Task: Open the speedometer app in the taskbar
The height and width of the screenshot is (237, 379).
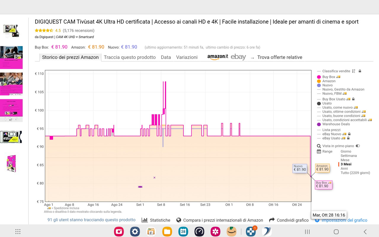Action: 199,232
